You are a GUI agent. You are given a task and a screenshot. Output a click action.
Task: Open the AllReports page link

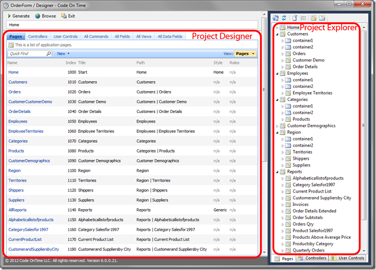(x=18, y=210)
